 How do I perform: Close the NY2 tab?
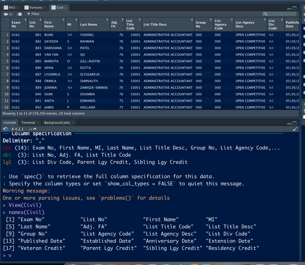click(18, 8)
